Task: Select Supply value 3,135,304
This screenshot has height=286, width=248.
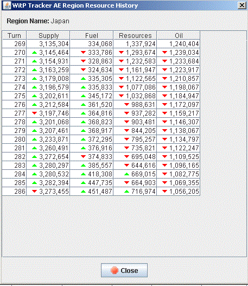Action: point(54,44)
